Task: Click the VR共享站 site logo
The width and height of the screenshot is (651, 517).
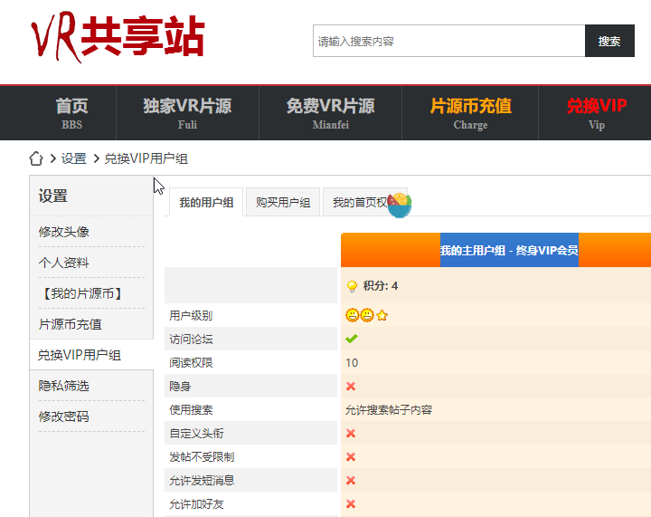Action: click(x=118, y=36)
